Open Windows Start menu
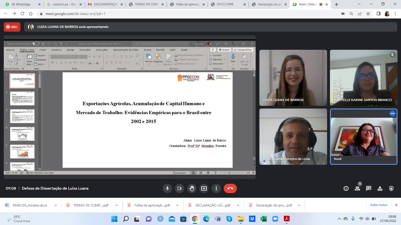 114,219
